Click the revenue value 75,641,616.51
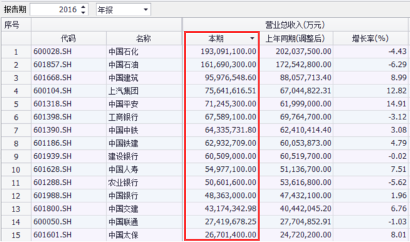Viewport: 410px width, 242px height. coord(230,91)
